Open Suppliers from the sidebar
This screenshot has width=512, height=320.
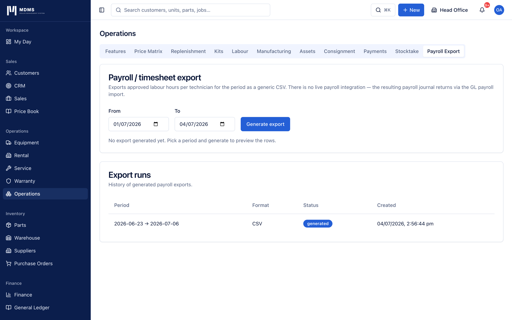click(x=45, y=251)
